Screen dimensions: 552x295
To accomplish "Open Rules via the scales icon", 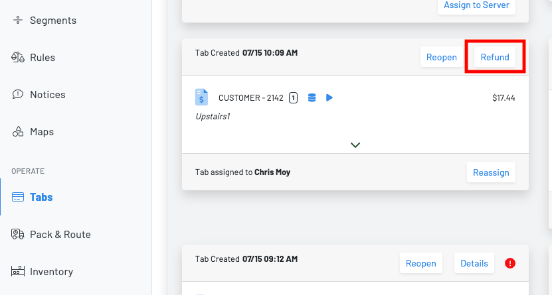I will (x=18, y=58).
